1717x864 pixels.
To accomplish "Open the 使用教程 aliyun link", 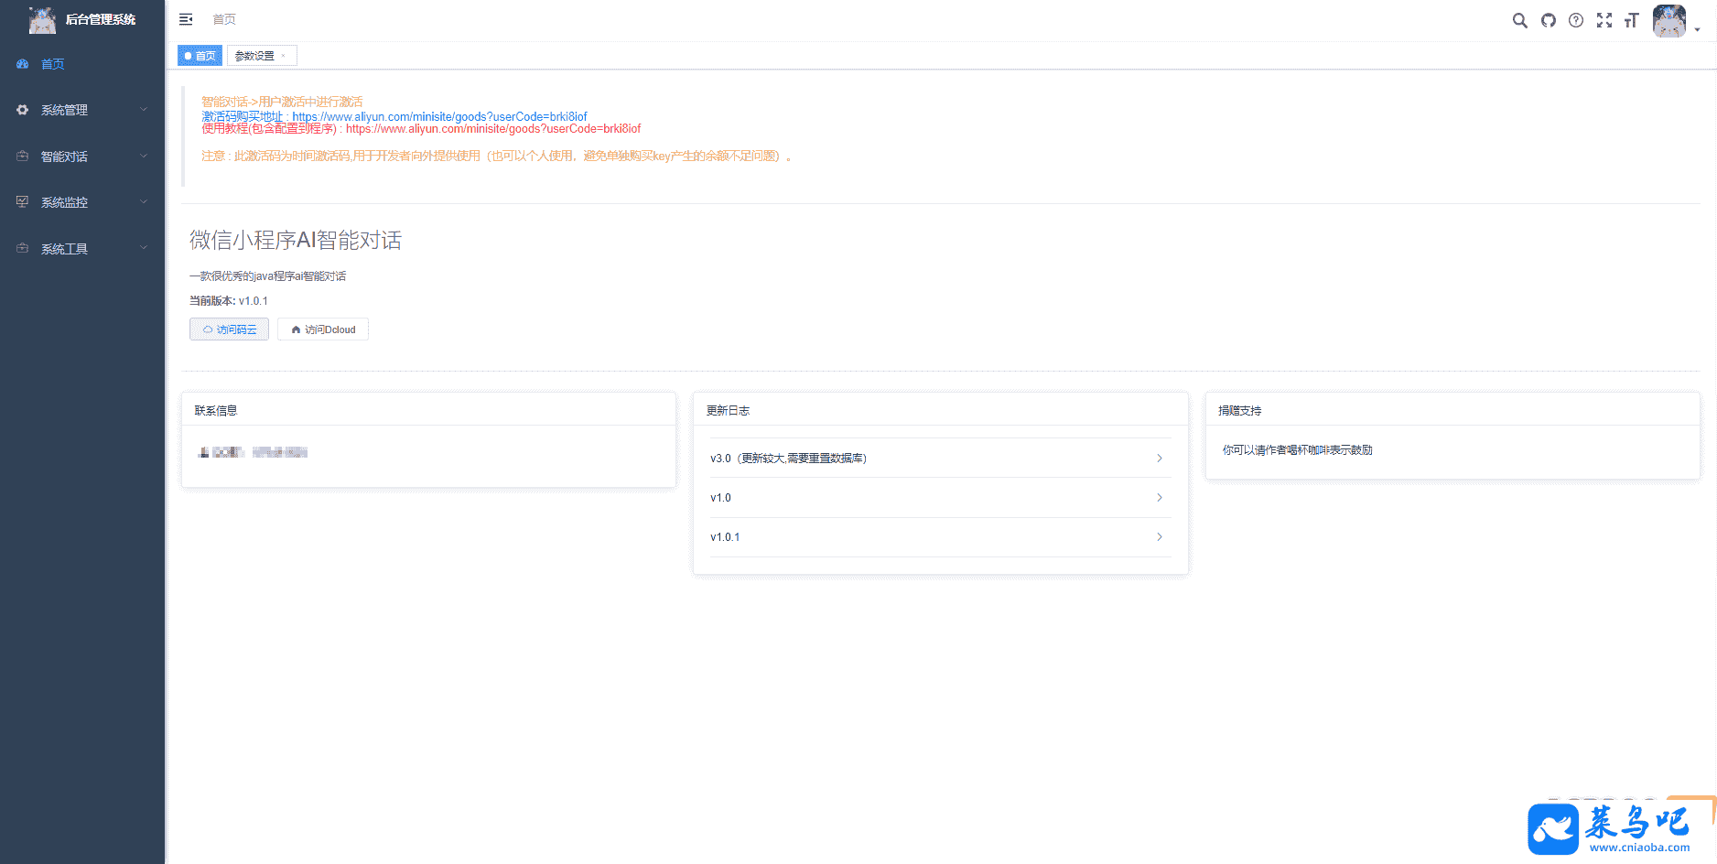I will pyautogui.click(x=493, y=129).
